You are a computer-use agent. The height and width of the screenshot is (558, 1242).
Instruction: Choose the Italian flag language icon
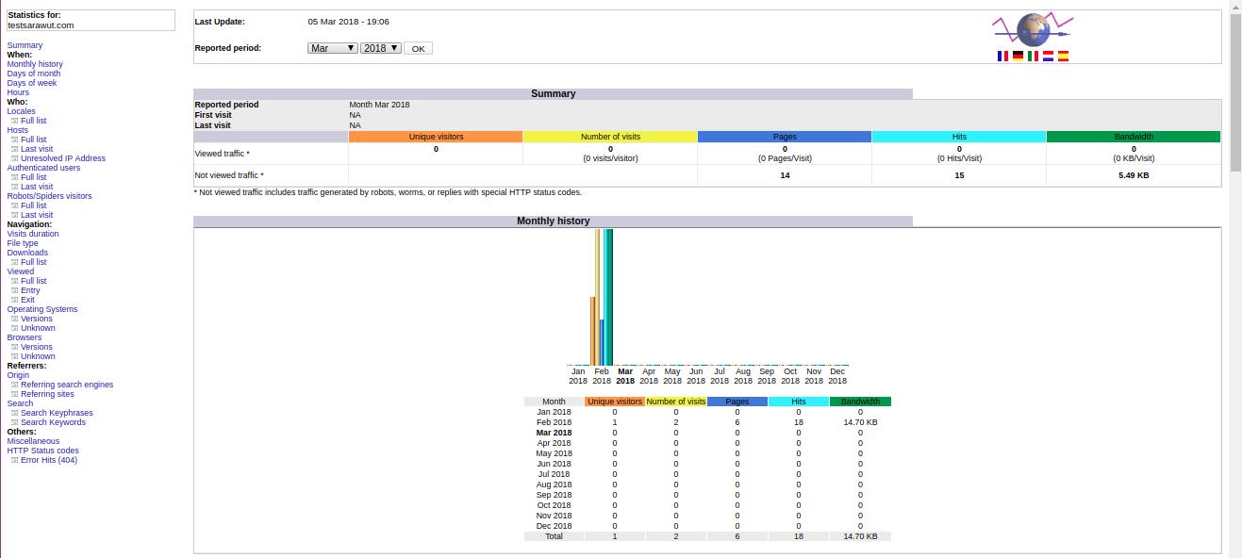click(x=1033, y=57)
